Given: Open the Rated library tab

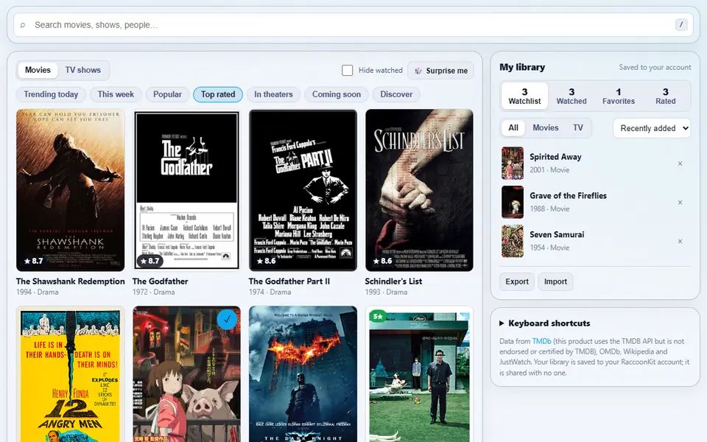Looking at the screenshot, I should coord(665,96).
